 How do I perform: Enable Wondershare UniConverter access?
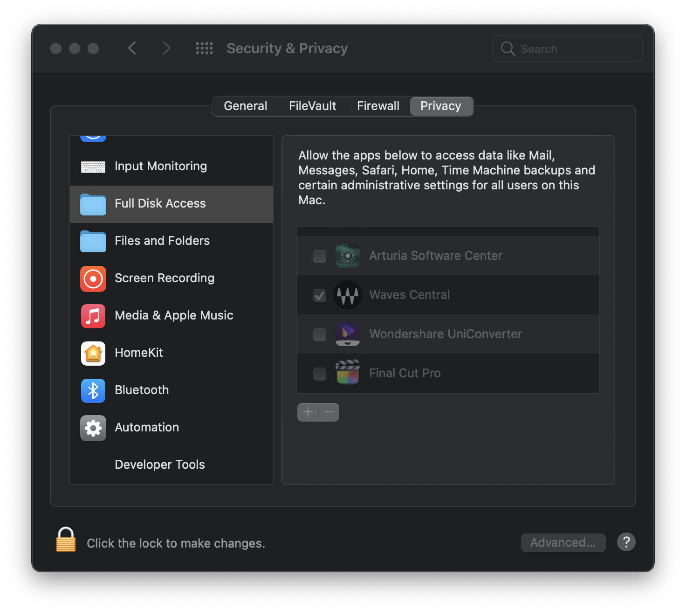click(319, 334)
